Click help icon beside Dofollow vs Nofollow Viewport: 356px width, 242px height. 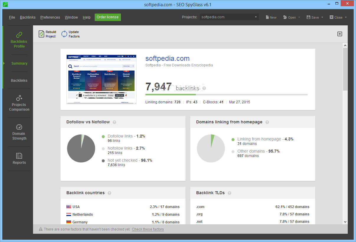[114, 122]
